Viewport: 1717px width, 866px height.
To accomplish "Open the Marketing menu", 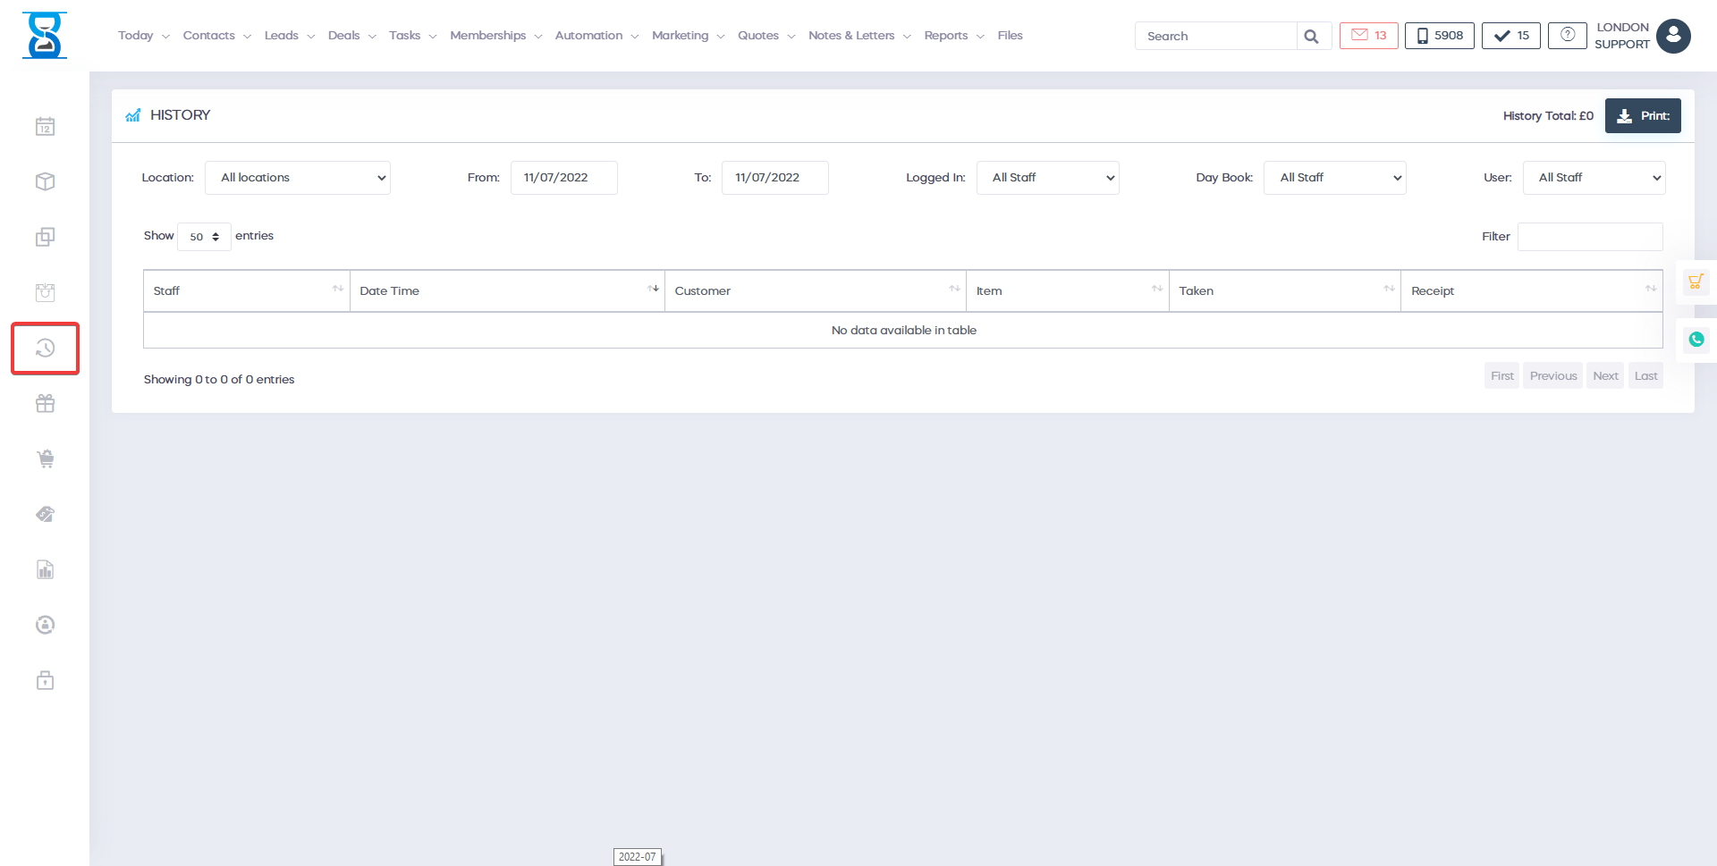I will 681,35.
